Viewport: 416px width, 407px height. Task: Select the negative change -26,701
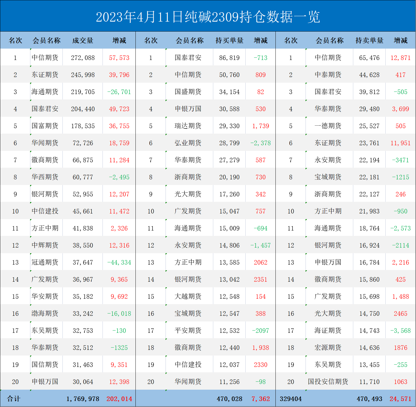point(119,92)
